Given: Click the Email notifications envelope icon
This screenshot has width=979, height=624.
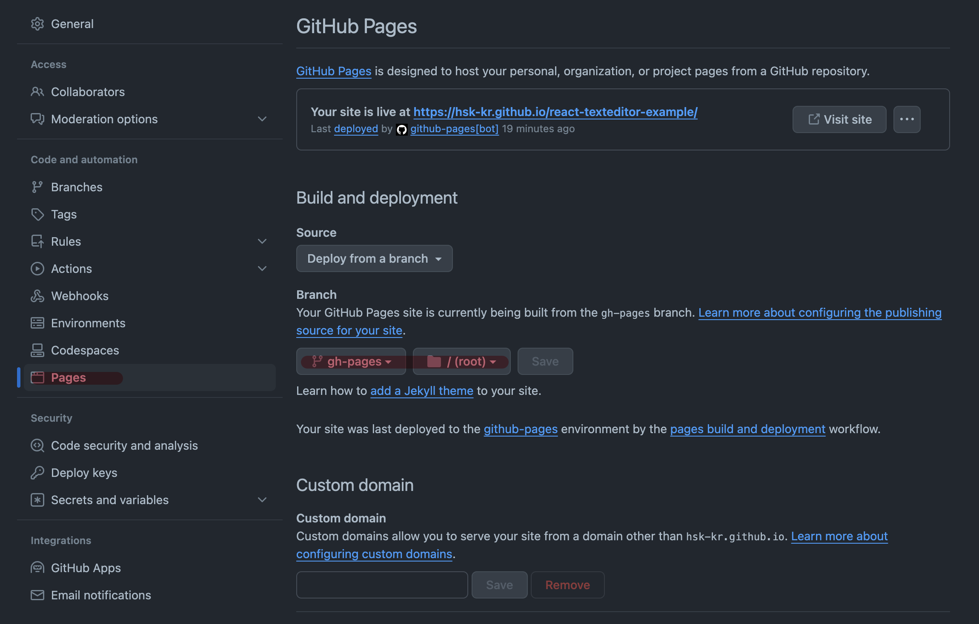Looking at the screenshot, I should click(37, 595).
